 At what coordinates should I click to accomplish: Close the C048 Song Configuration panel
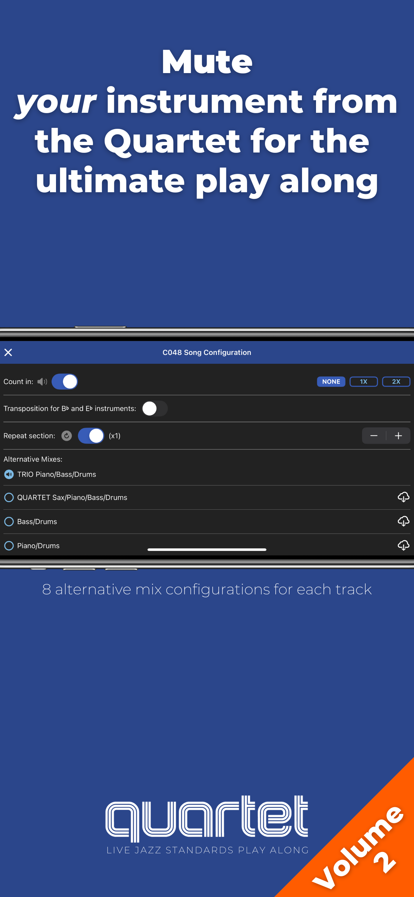click(8, 352)
